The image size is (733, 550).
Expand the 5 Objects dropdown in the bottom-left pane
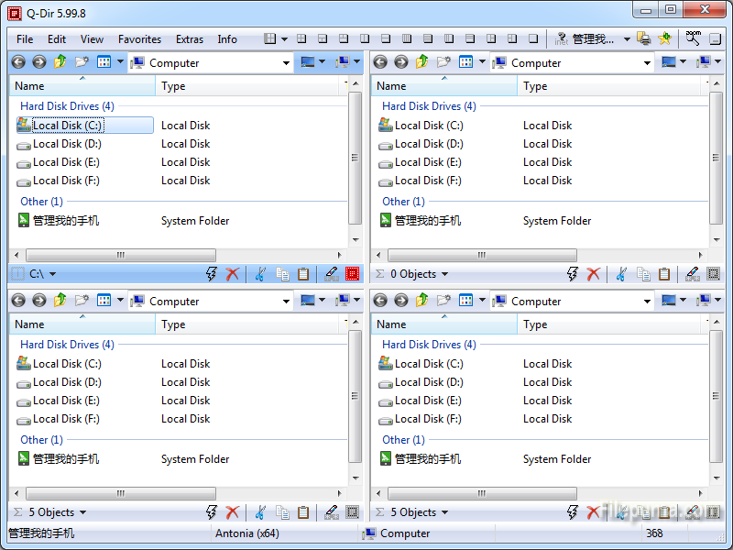(x=82, y=512)
